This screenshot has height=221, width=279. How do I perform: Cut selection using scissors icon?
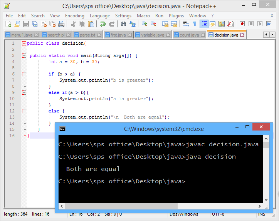click(73, 24)
